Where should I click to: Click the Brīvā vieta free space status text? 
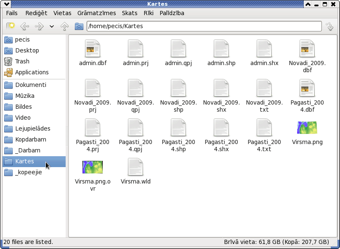click(276, 242)
